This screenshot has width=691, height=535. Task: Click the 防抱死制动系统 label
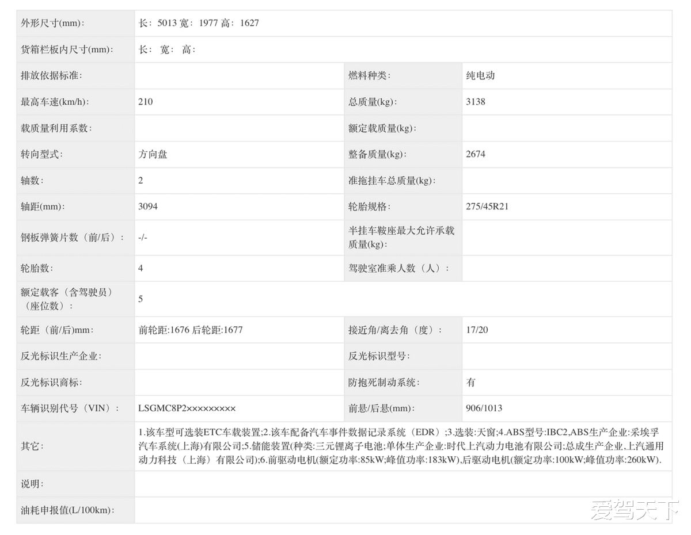384,383
